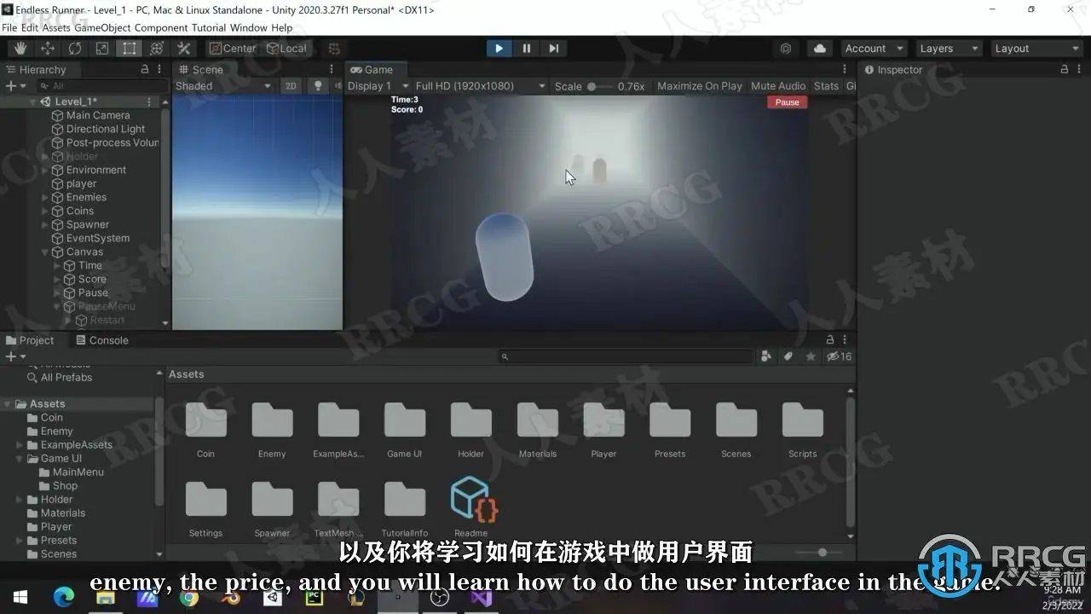
Task: Click the Hierarchy search field
Action: (x=101, y=86)
